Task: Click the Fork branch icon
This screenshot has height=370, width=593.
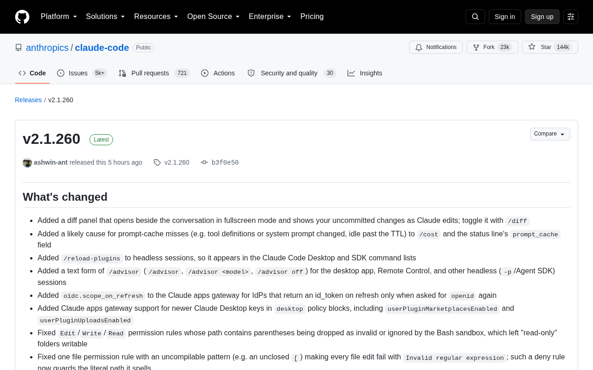Action: point(476,47)
